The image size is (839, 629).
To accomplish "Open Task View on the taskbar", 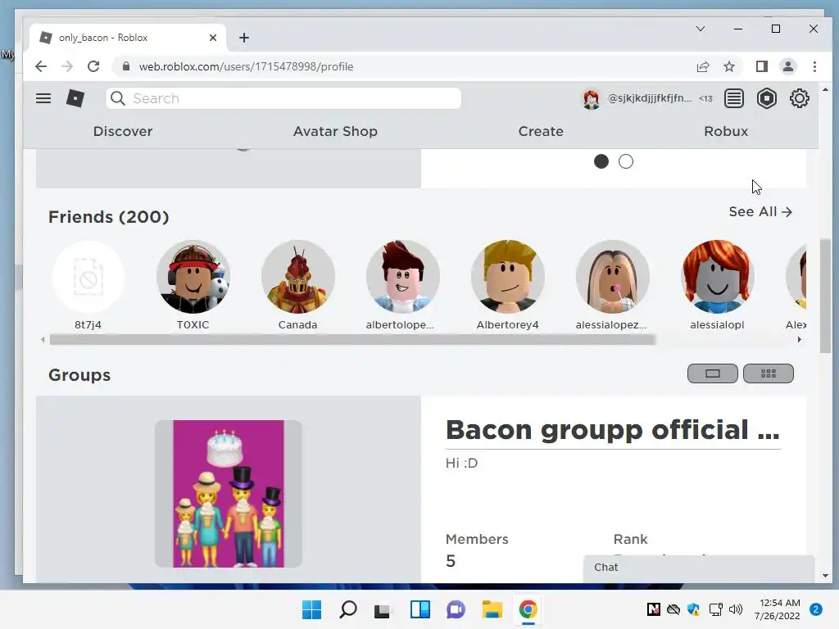I will (382, 609).
